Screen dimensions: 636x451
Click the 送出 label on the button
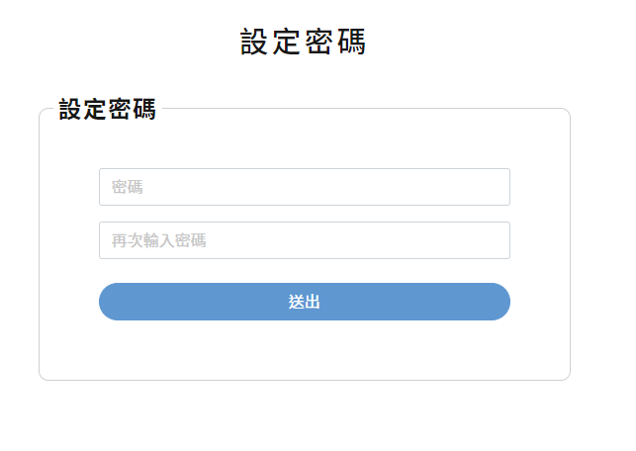pos(304,302)
